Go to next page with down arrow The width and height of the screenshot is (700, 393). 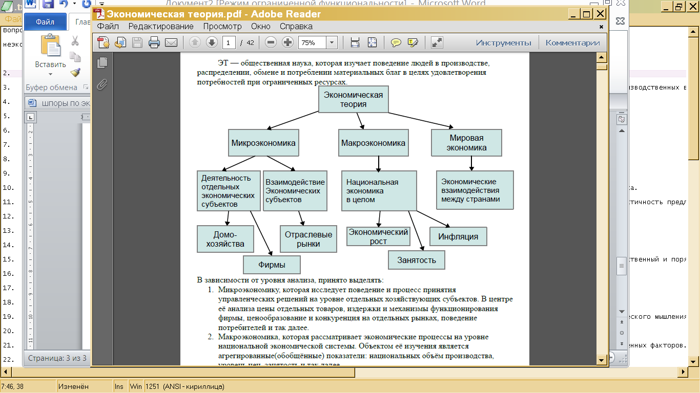pos(212,42)
